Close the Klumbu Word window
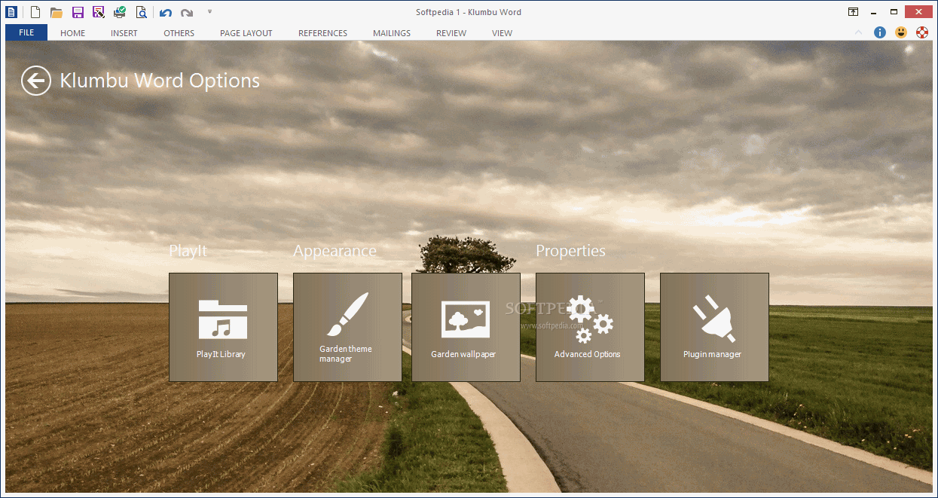Viewport: 938px width, 498px height. [x=918, y=12]
